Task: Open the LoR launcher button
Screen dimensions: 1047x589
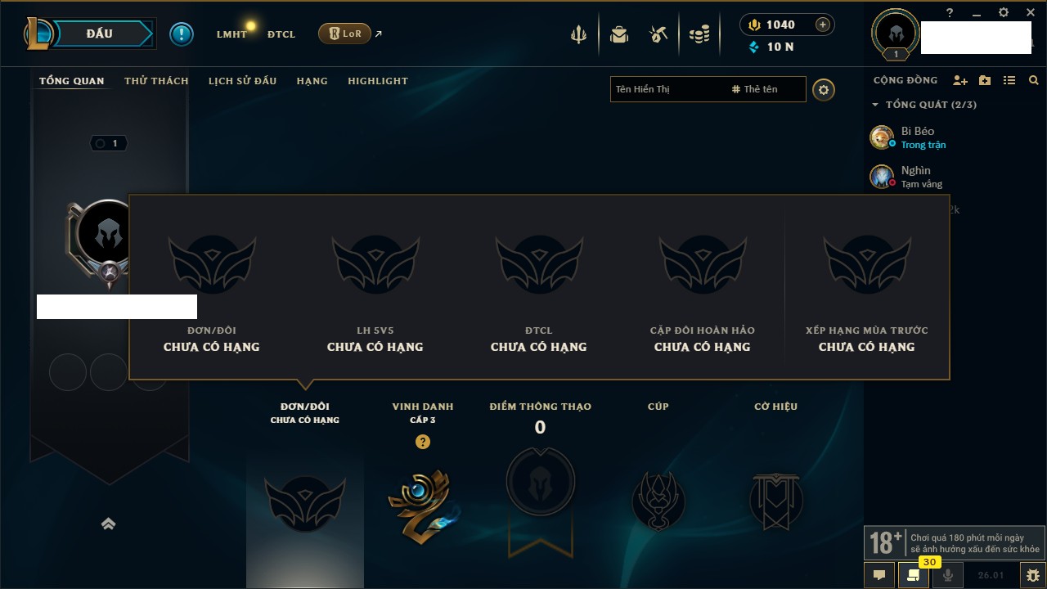Action: (344, 34)
